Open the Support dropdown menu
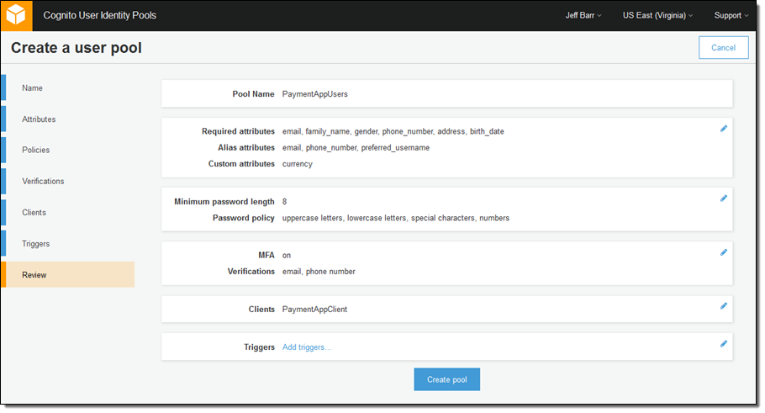 pyautogui.click(x=731, y=16)
